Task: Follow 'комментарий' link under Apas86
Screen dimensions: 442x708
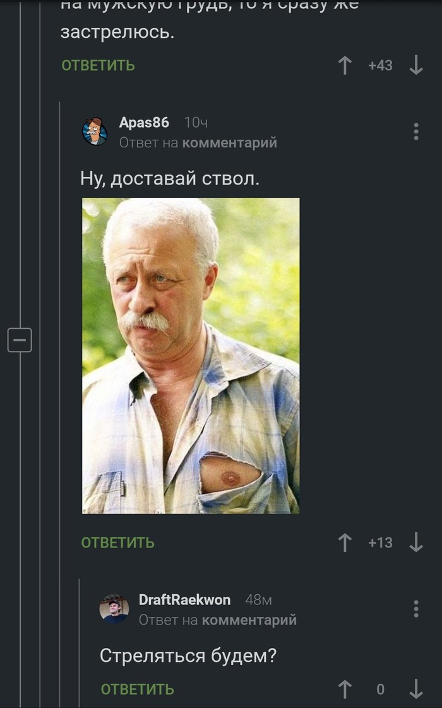Action: tap(230, 143)
